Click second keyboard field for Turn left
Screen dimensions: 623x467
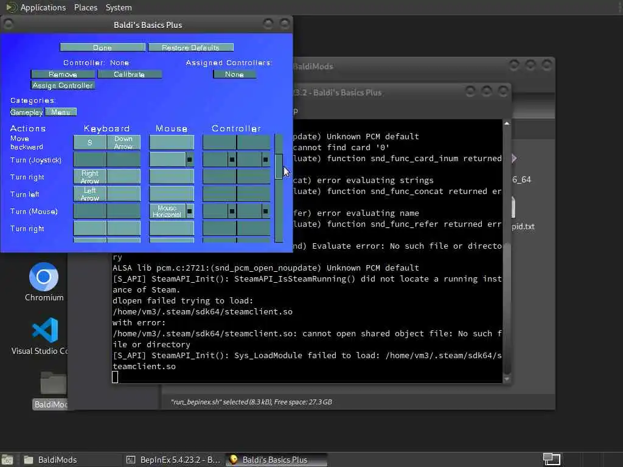coord(124,194)
